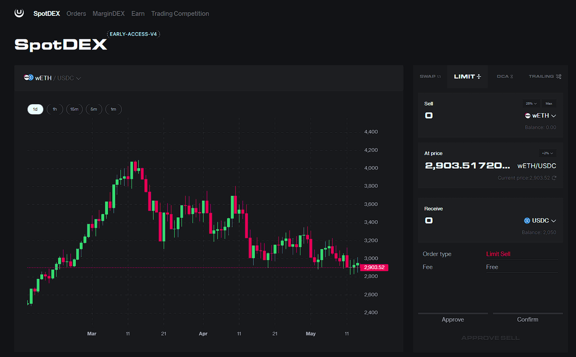The height and width of the screenshot is (357, 576).
Task: Click the wETH pair token icon above chart
Action: pyautogui.click(x=28, y=78)
